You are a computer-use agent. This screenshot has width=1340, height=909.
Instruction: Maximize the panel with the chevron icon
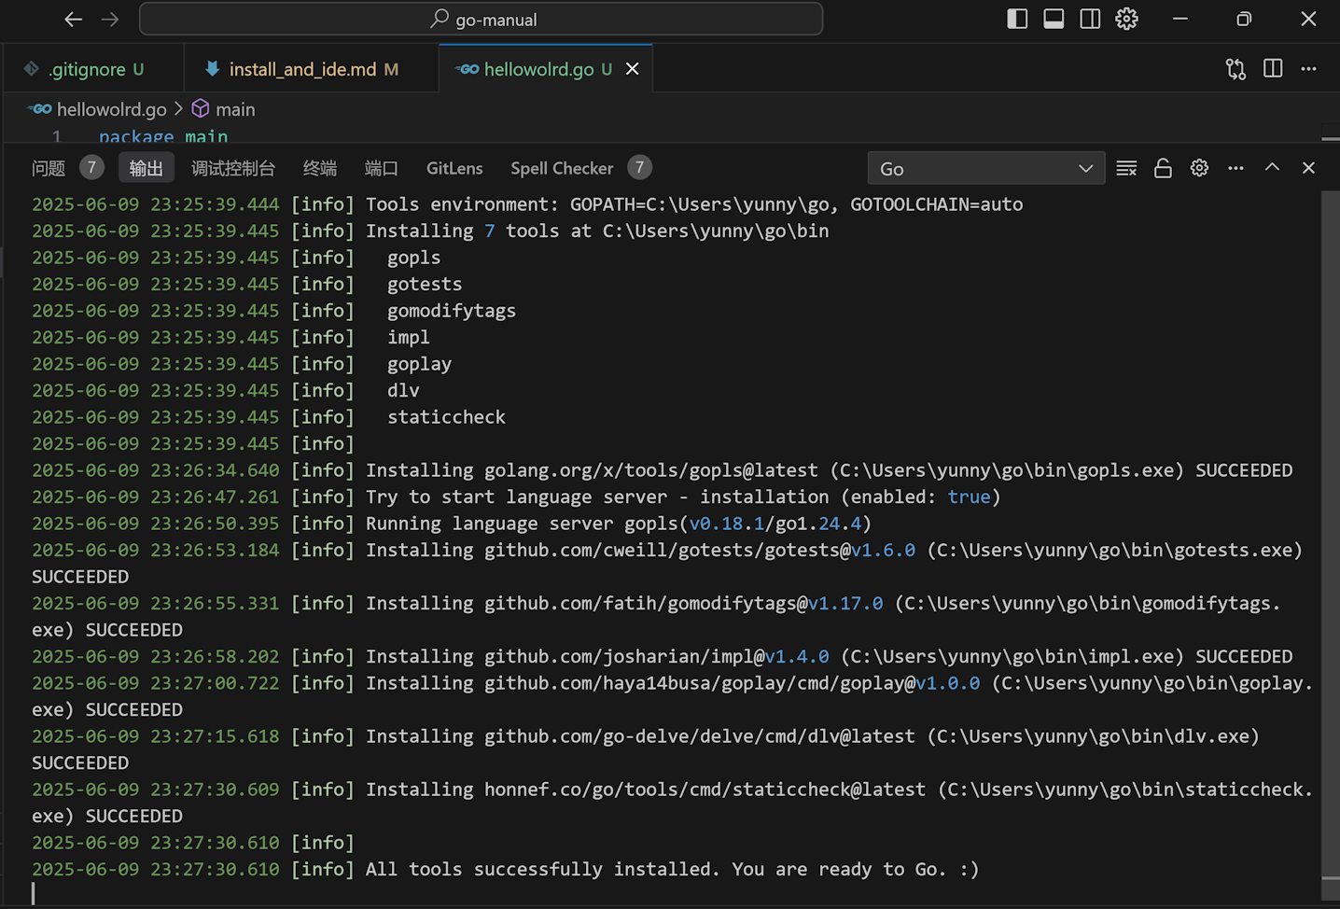pyautogui.click(x=1272, y=168)
